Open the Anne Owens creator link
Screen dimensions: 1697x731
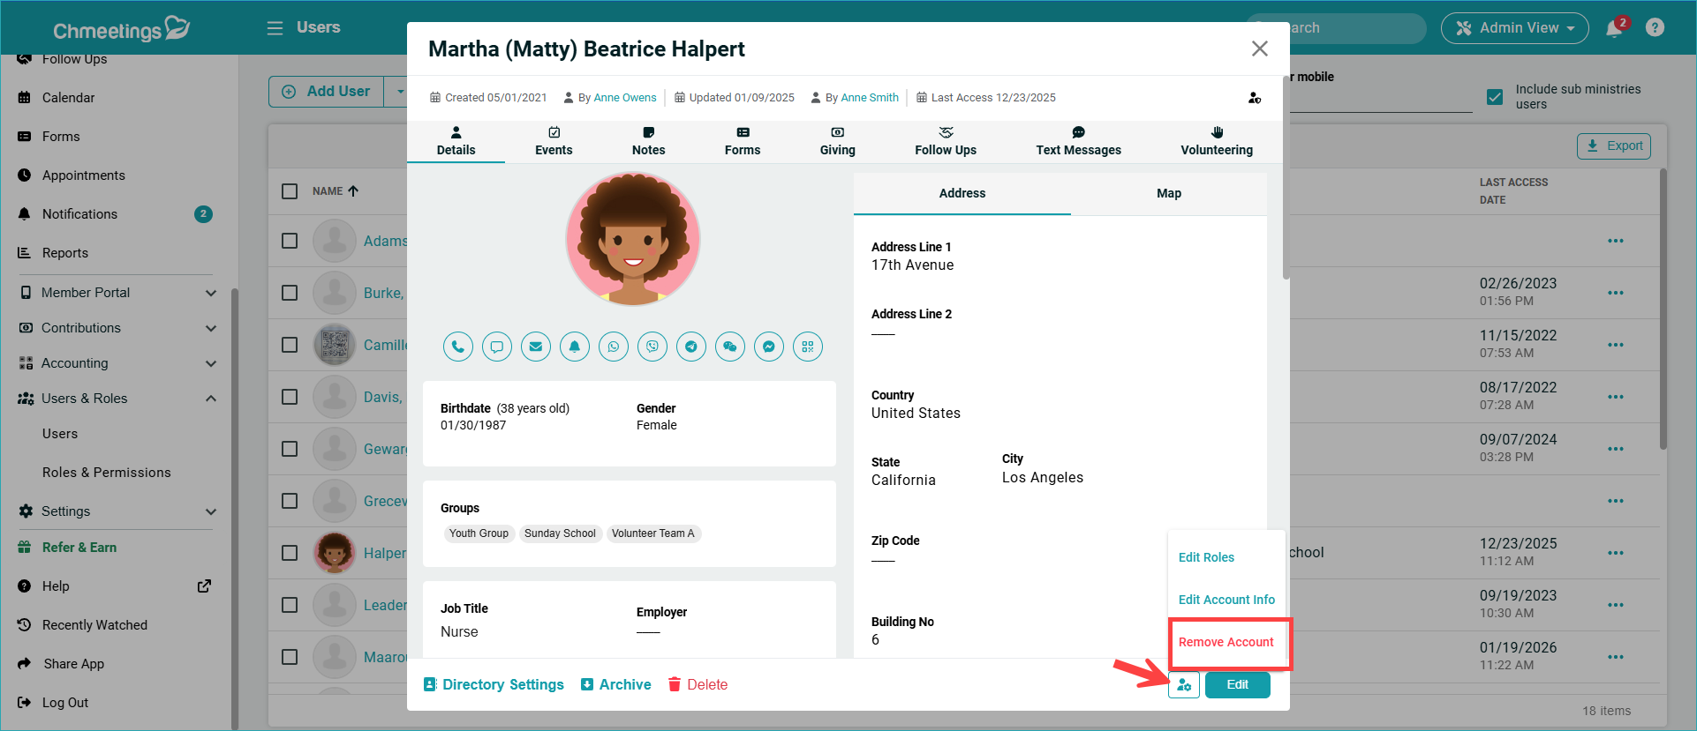624,98
